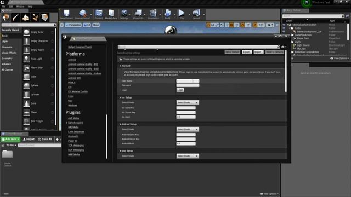Viewport: 351px width, 197px height.
Task: Open the Window menu
Action: (x=20, y=7)
